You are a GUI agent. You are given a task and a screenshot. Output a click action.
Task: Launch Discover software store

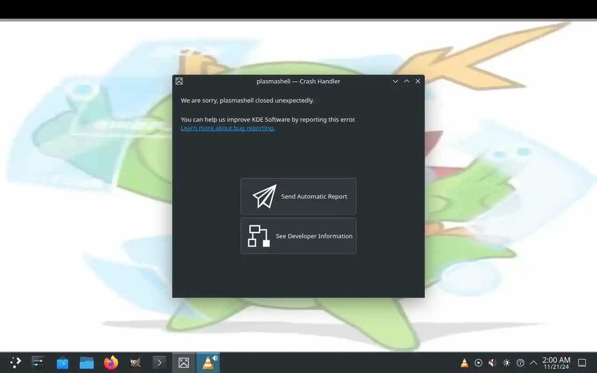tap(62, 362)
